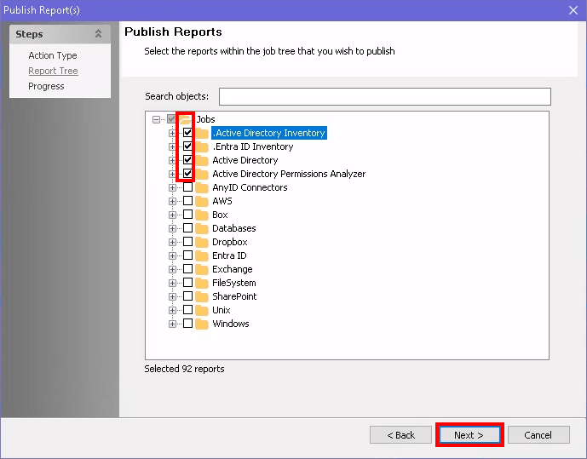The height and width of the screenshot is (459, 587).
Task: Click the Active Directory folder icon
Action: coord(202,160)
